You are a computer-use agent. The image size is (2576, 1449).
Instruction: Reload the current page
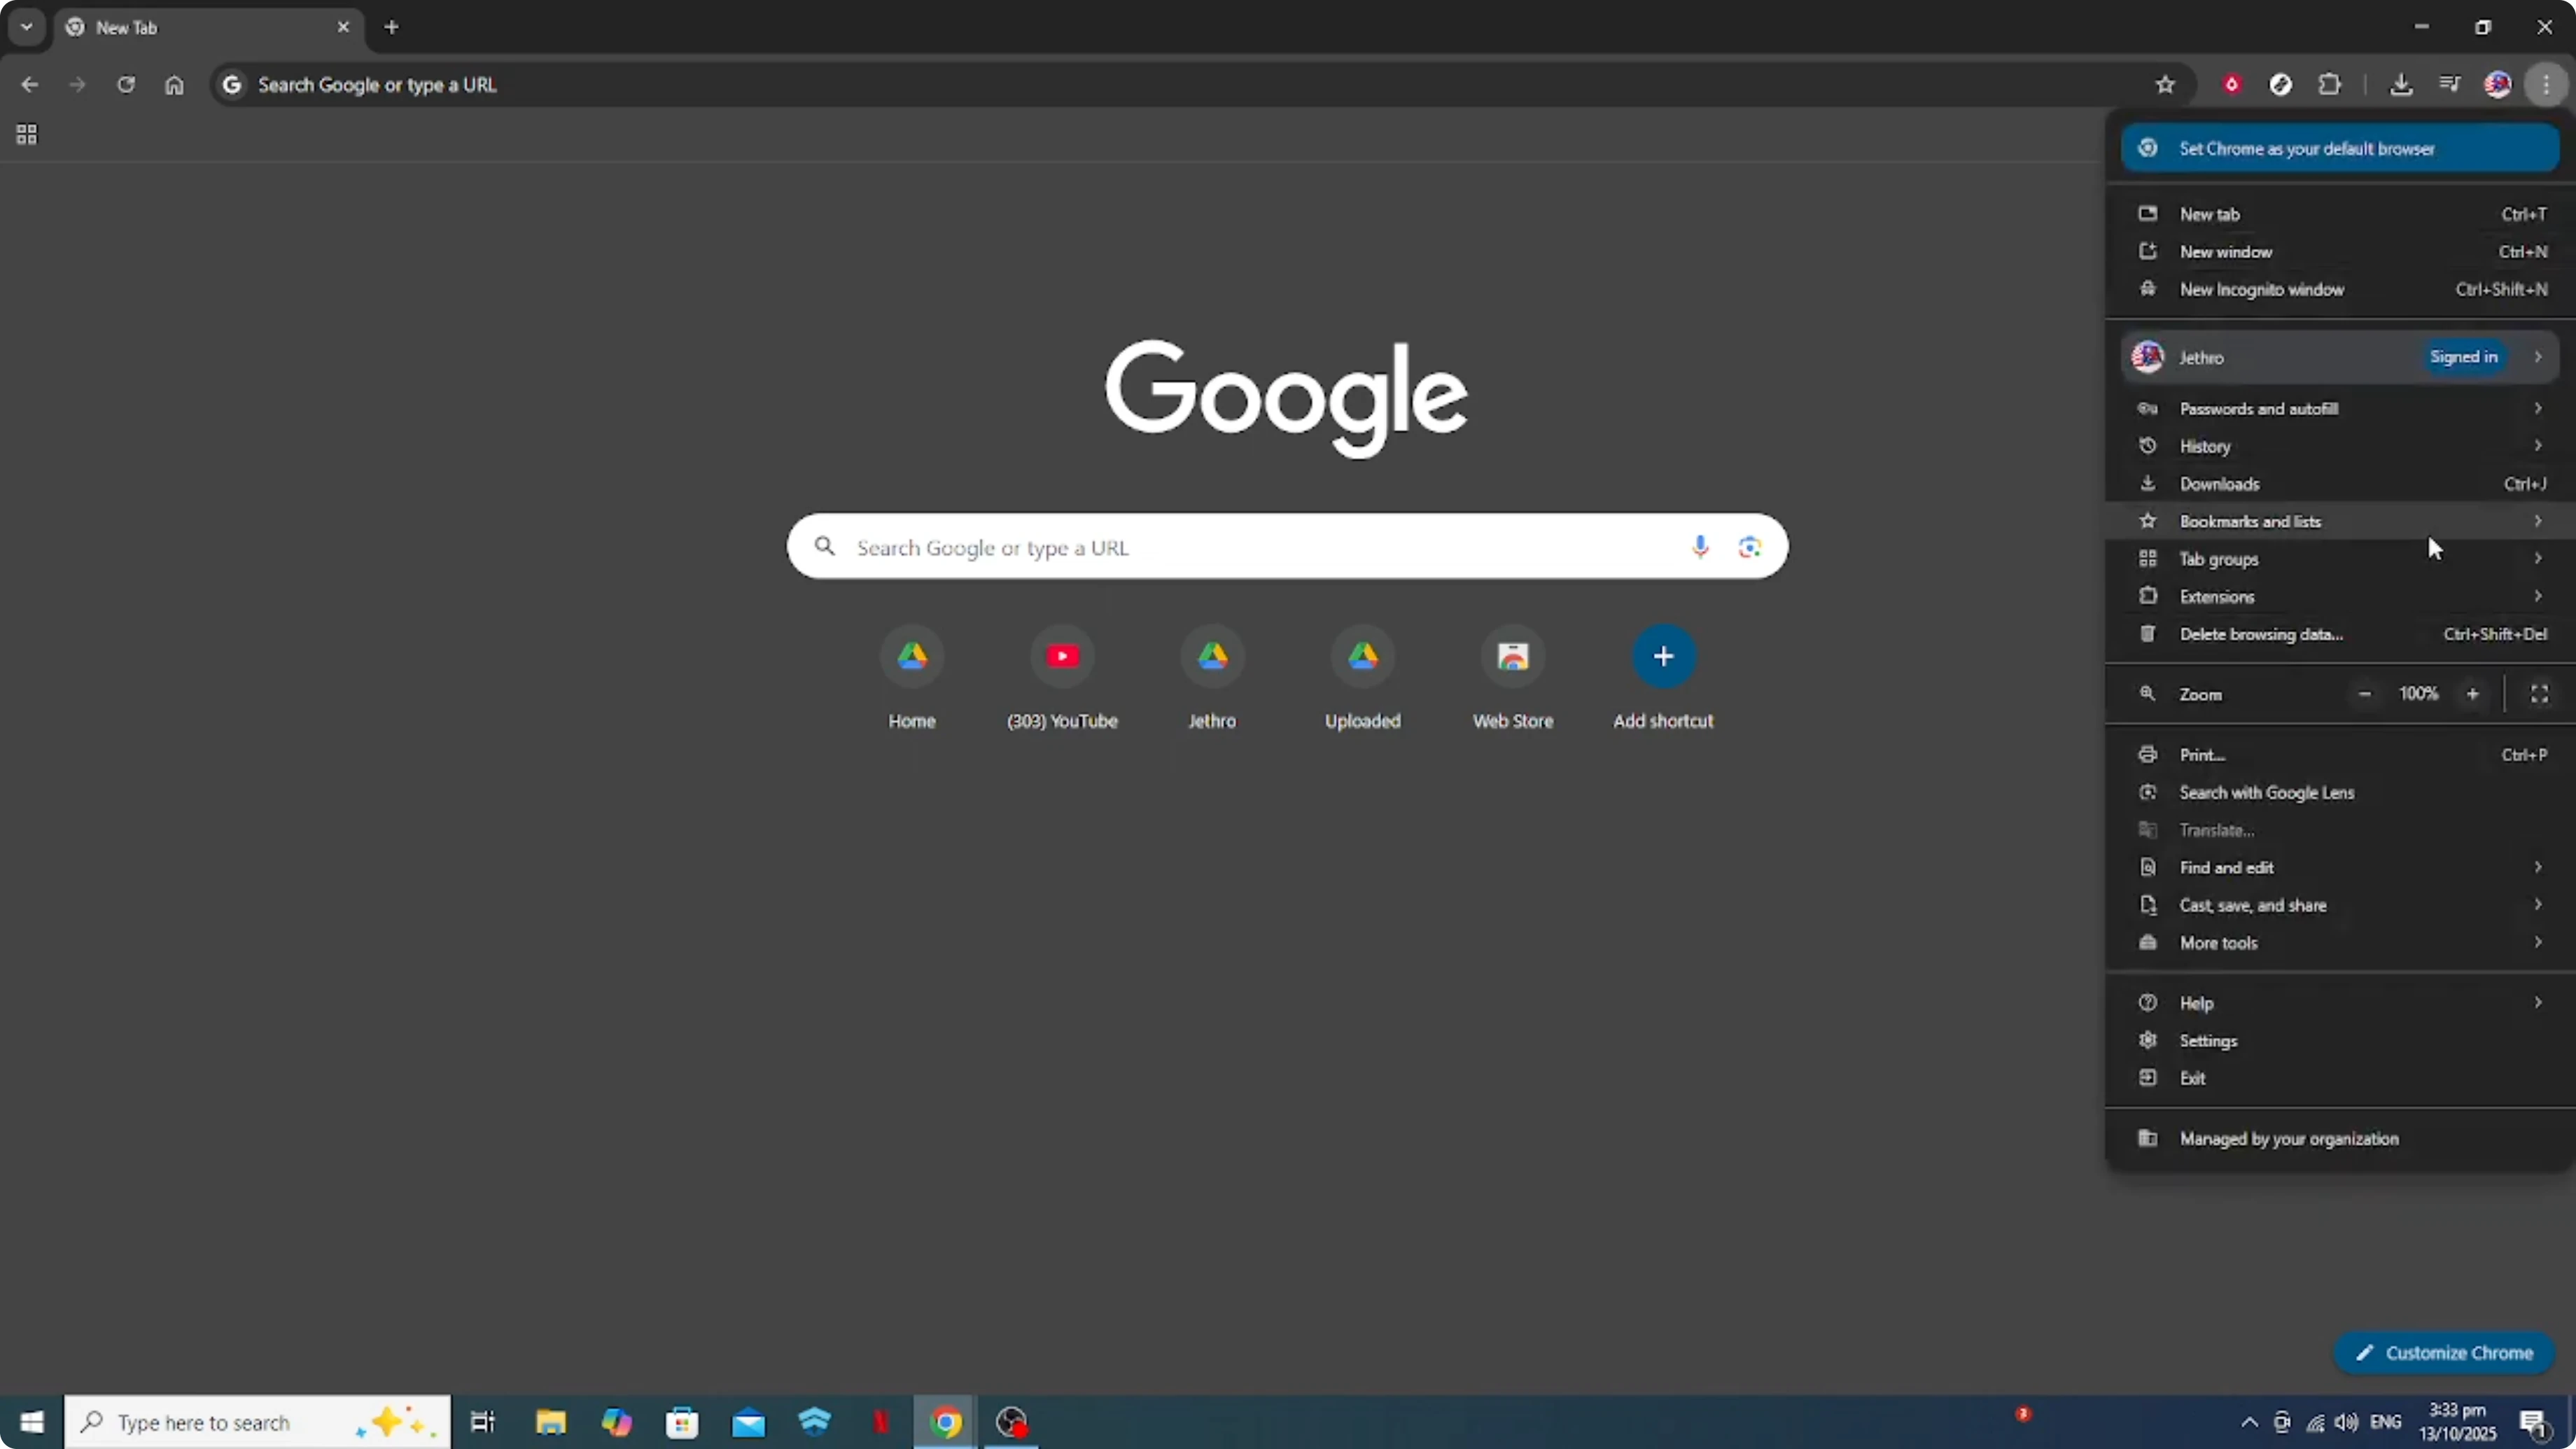coord(125,85)
